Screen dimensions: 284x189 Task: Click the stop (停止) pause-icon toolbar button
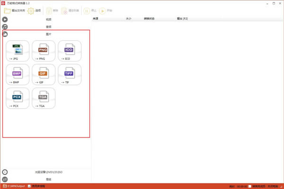[x=90, y=11]
